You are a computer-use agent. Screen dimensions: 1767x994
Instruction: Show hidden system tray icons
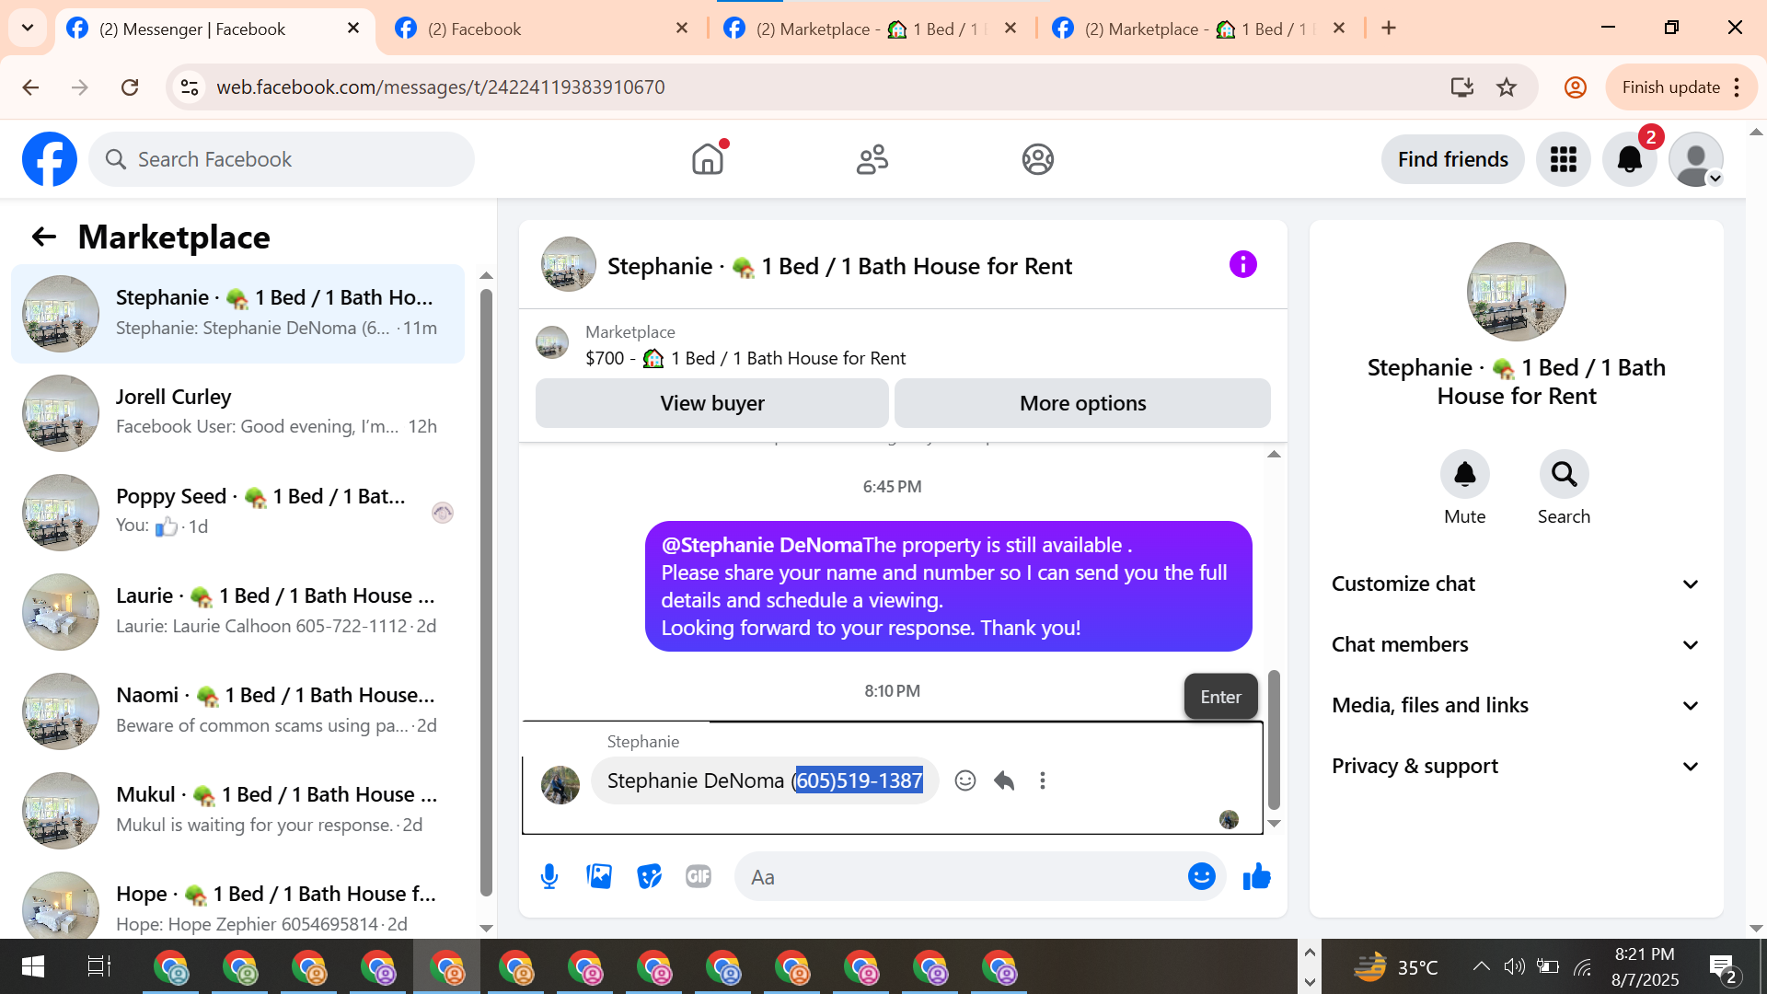(x=1481, y=966)
